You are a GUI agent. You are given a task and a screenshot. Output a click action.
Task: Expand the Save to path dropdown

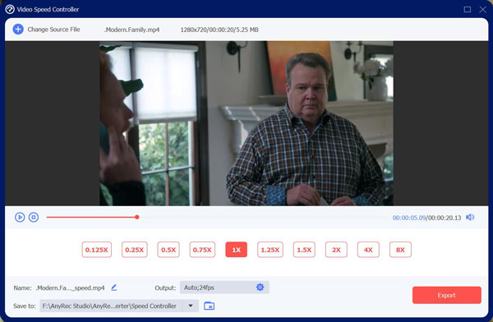[x=191, y=306]
